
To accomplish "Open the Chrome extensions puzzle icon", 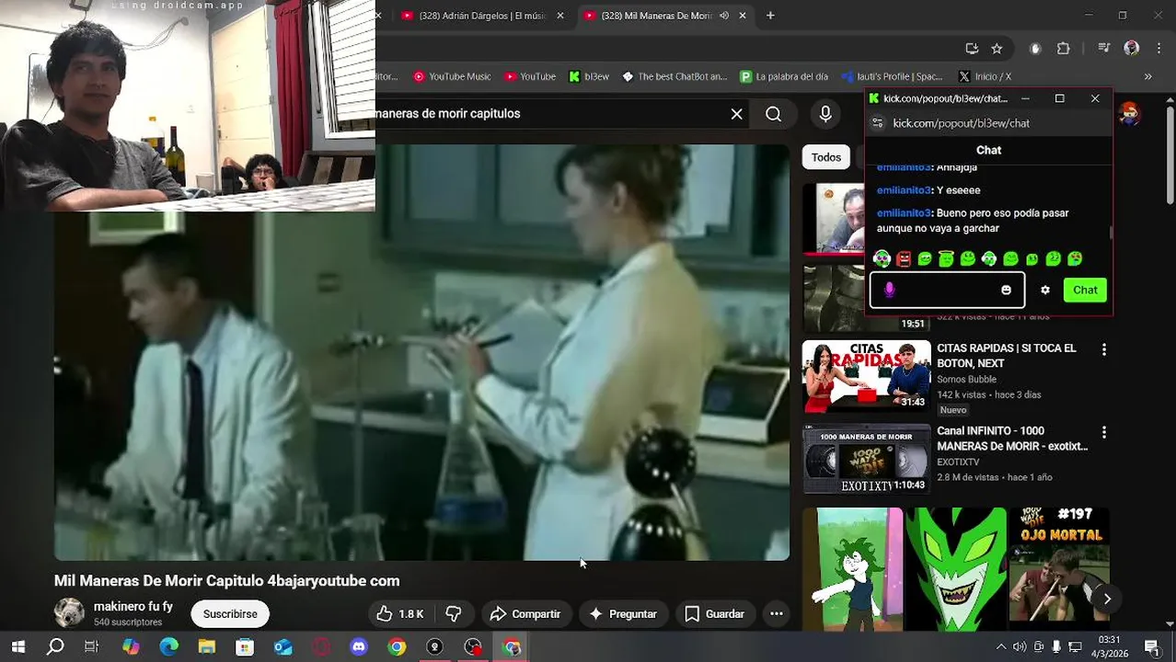I will click(x=1064, y=49).
